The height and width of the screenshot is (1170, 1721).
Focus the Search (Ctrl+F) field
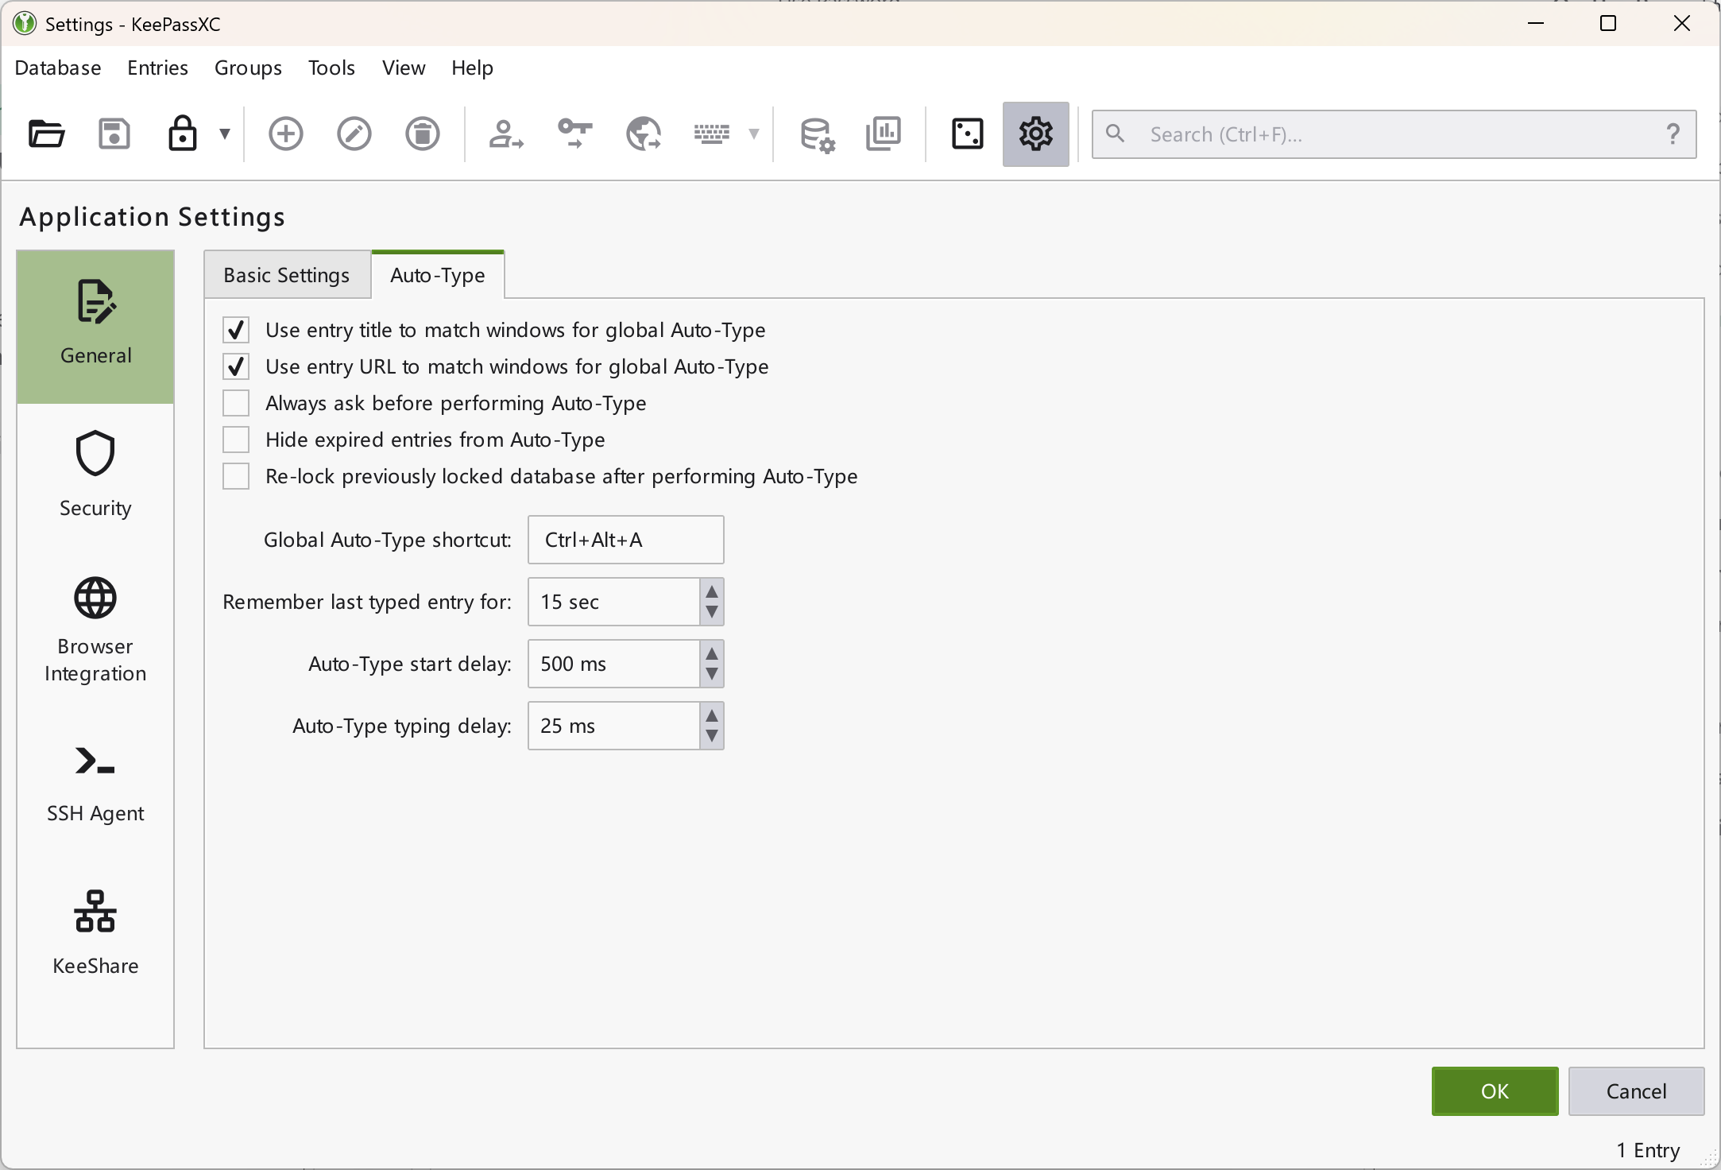click(1394, 134)
